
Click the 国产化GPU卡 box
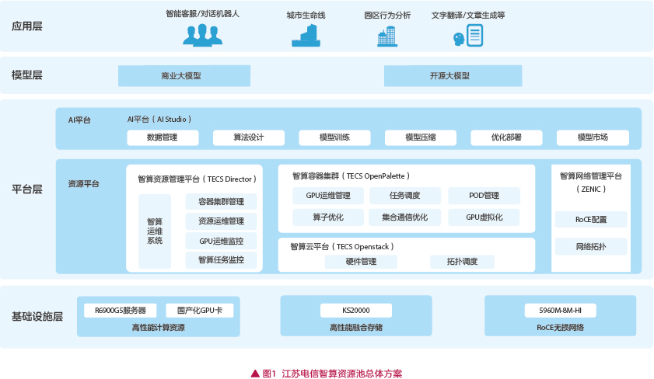pyautogui.click(x=200, y=311)
